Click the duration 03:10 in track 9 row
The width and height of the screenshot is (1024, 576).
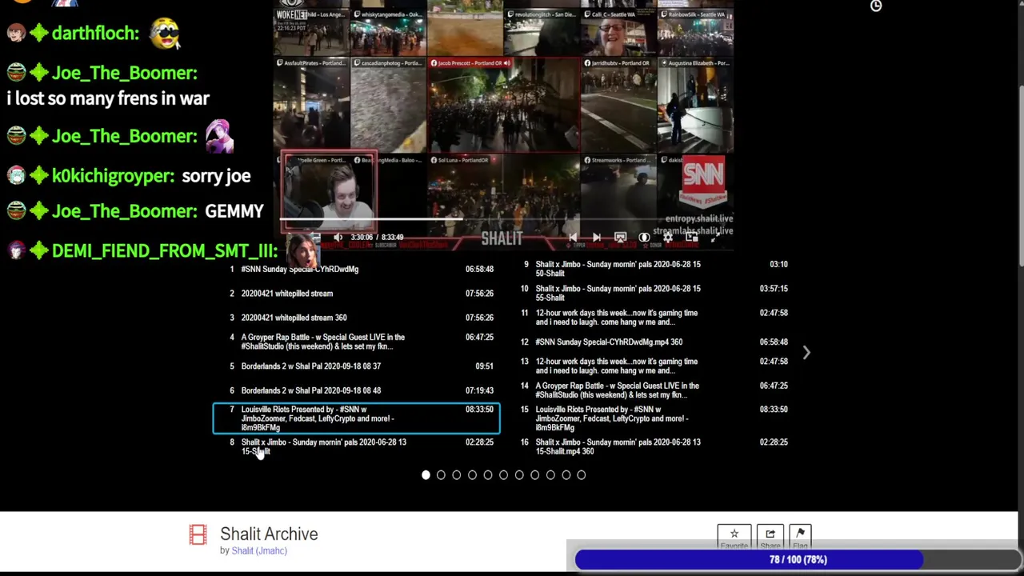[x=778, y=264]
